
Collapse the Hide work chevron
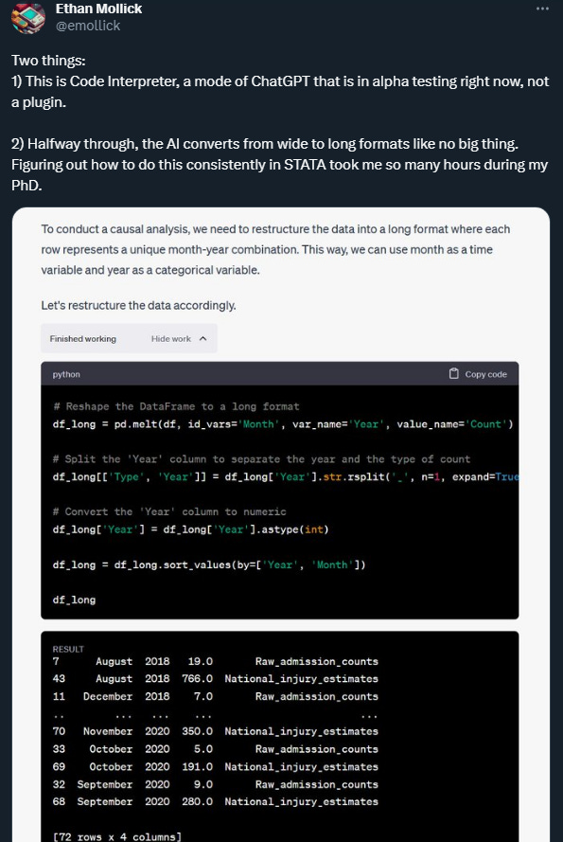[202, 338]
